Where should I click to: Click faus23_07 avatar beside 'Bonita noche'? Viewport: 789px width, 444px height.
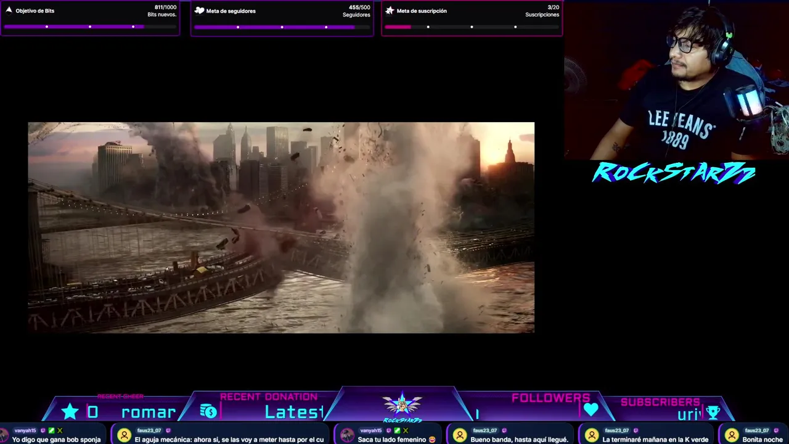pos(732,435)
